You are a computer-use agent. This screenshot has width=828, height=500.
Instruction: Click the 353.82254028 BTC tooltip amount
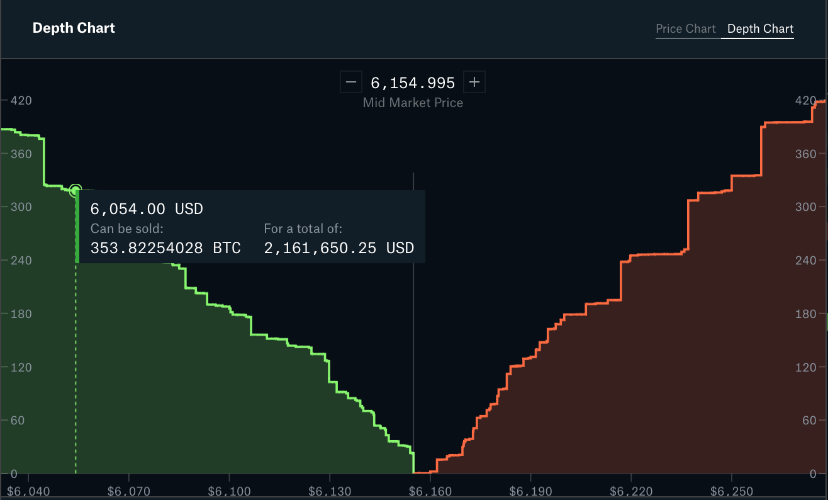coord(165,248)
